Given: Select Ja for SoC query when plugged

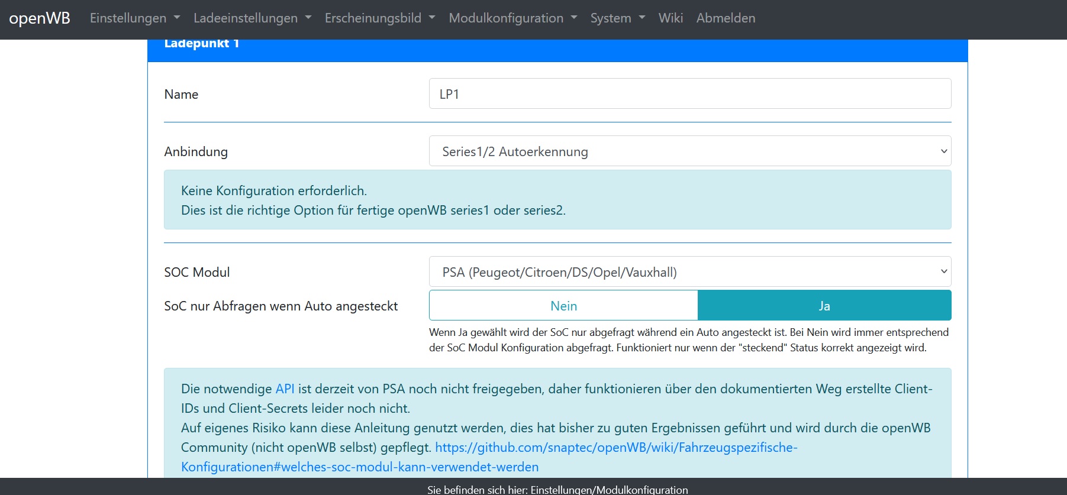Looking at the screenshot, I should 824,306.
